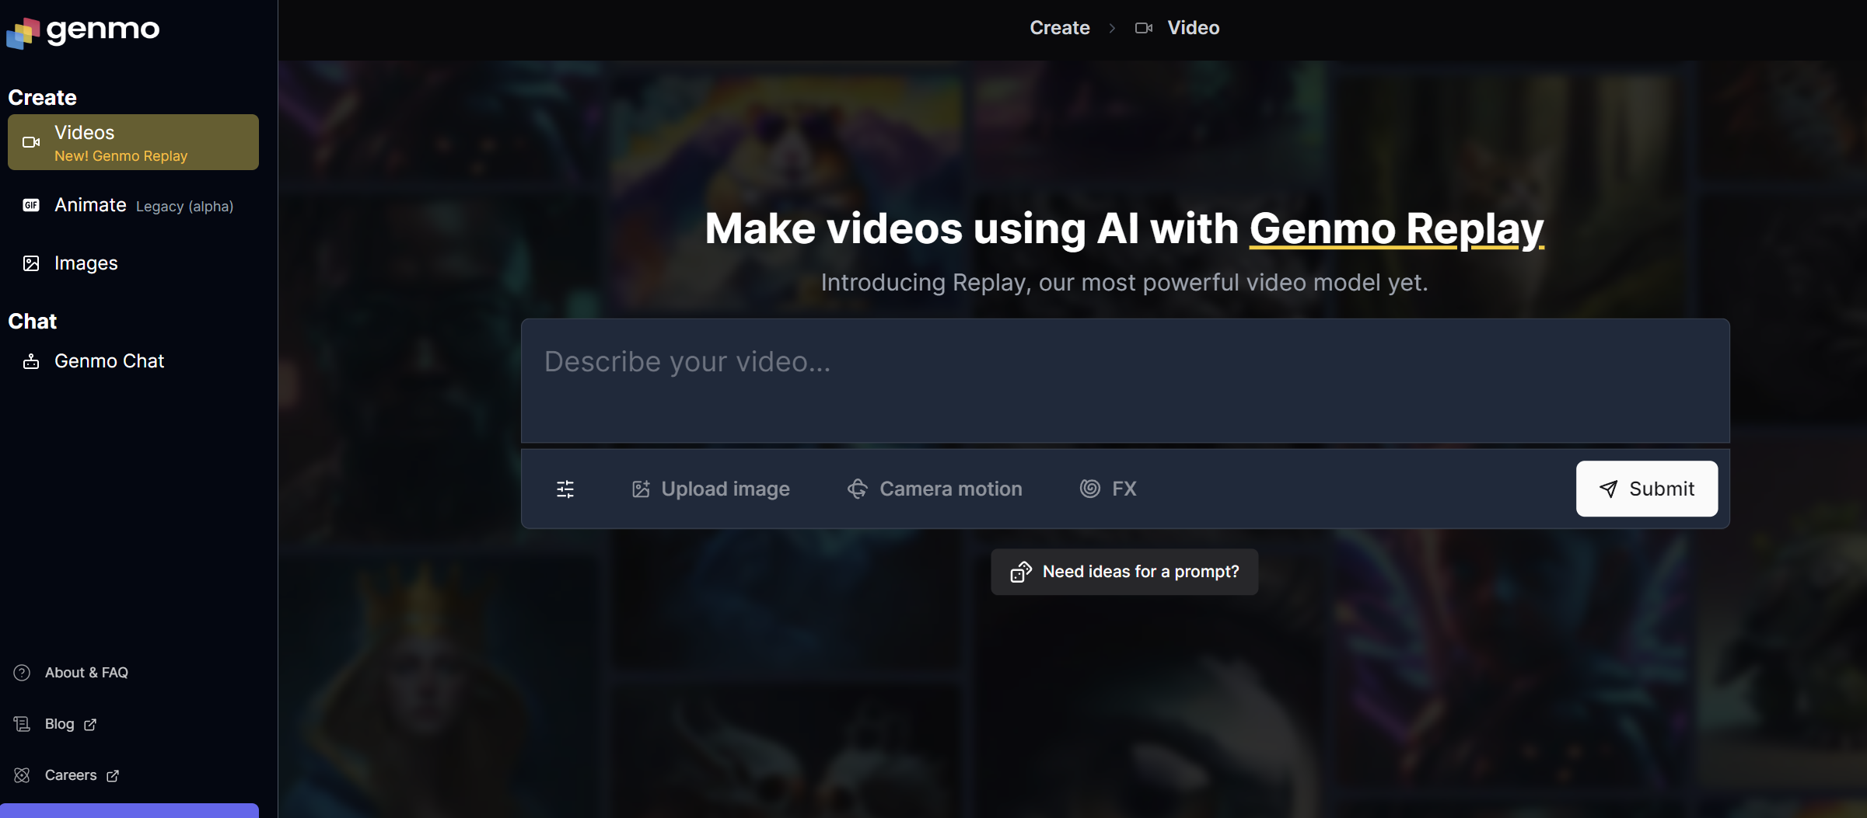This screenshot has width=1867, height=818.
Task: Open About & FAQ link
Action: (x=86, y=673)
